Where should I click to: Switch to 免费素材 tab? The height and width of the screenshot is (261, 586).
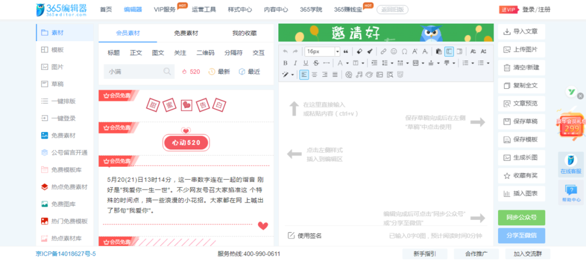coord(186,33)
